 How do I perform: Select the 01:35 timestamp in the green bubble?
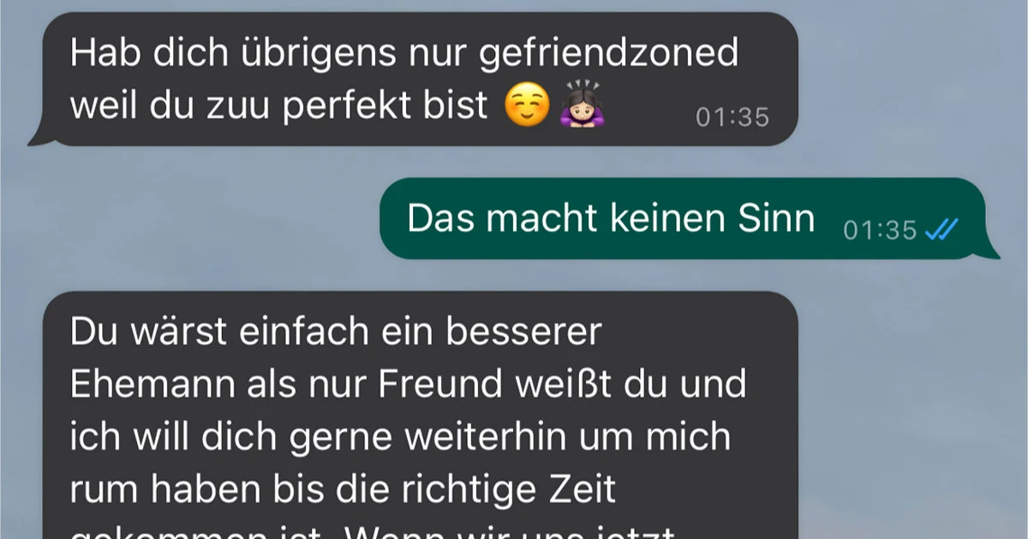click(x=881, y=230)
